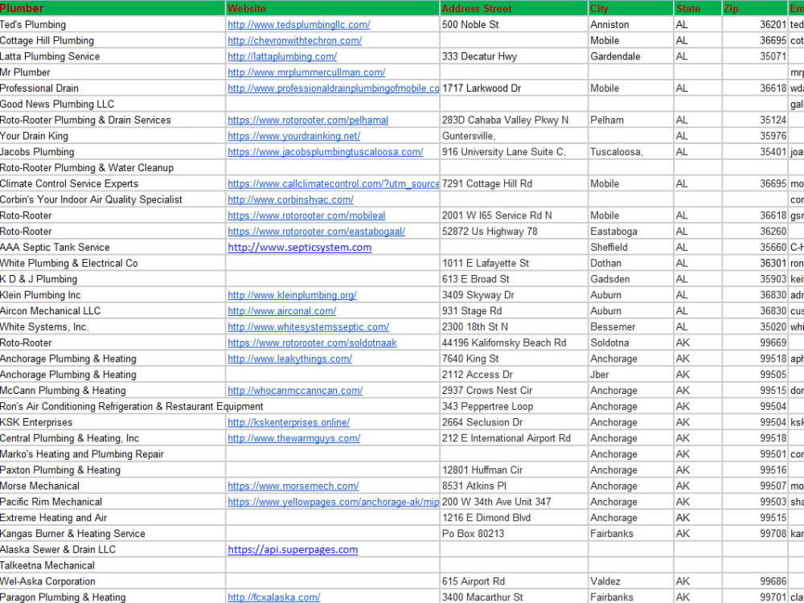Open the morsemech.com link
Viewport: 804px width, 603px height.
click(x=293, y=486)
